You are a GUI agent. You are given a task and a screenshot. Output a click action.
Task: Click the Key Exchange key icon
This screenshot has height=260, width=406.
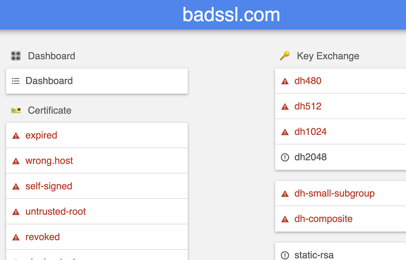[285, 56]
